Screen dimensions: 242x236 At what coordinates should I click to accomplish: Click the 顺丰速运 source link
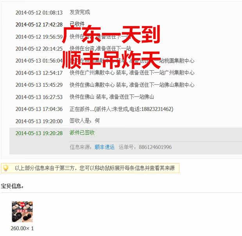105,147
